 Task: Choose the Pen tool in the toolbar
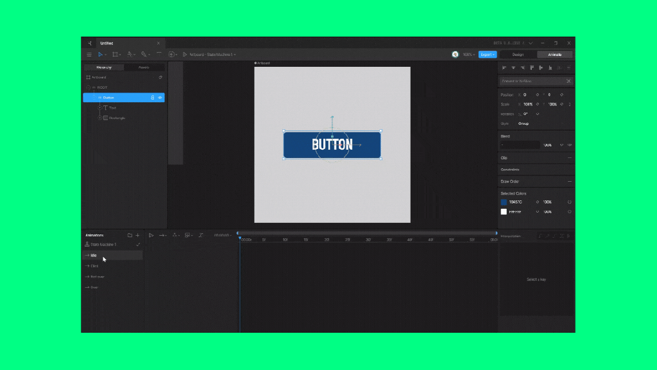(x=130, y=55)
